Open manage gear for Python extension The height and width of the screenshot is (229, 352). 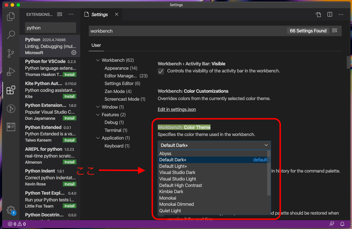73,52
